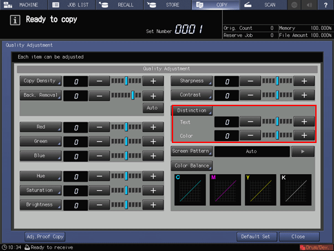This screenshot has height=251, width=334.
Task: Open the MACHINE tab
Action: (24, 5)
